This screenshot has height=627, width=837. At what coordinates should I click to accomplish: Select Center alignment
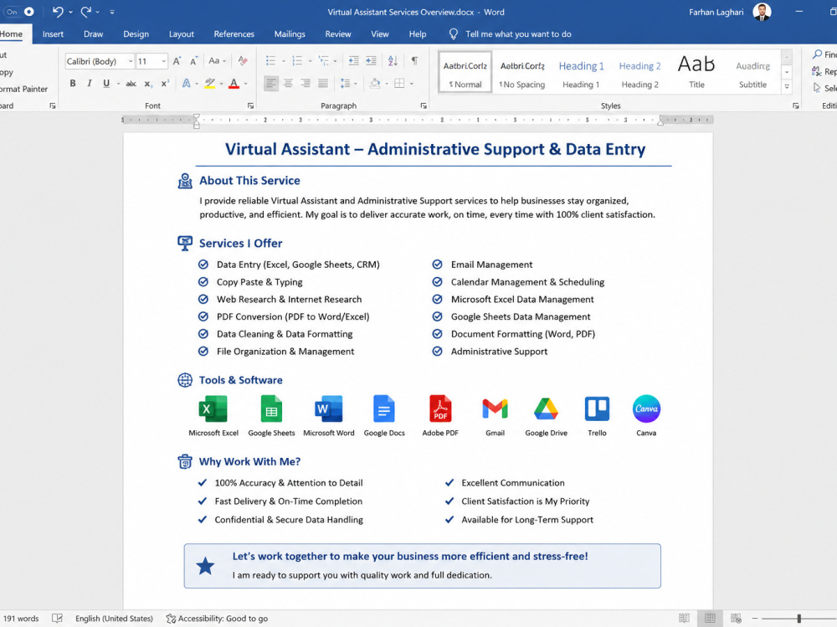[x=288, y=84]
